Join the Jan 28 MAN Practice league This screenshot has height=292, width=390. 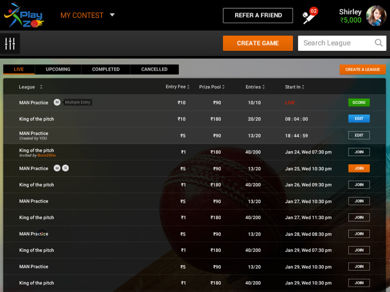click(x=359, y=234)
